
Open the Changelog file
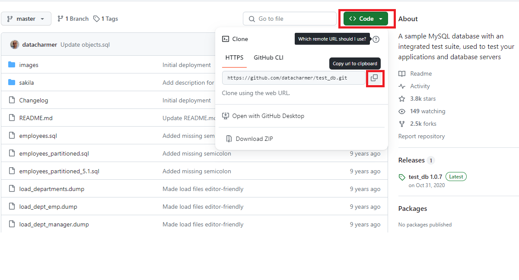pyautogui.click(x=34, y=100)
